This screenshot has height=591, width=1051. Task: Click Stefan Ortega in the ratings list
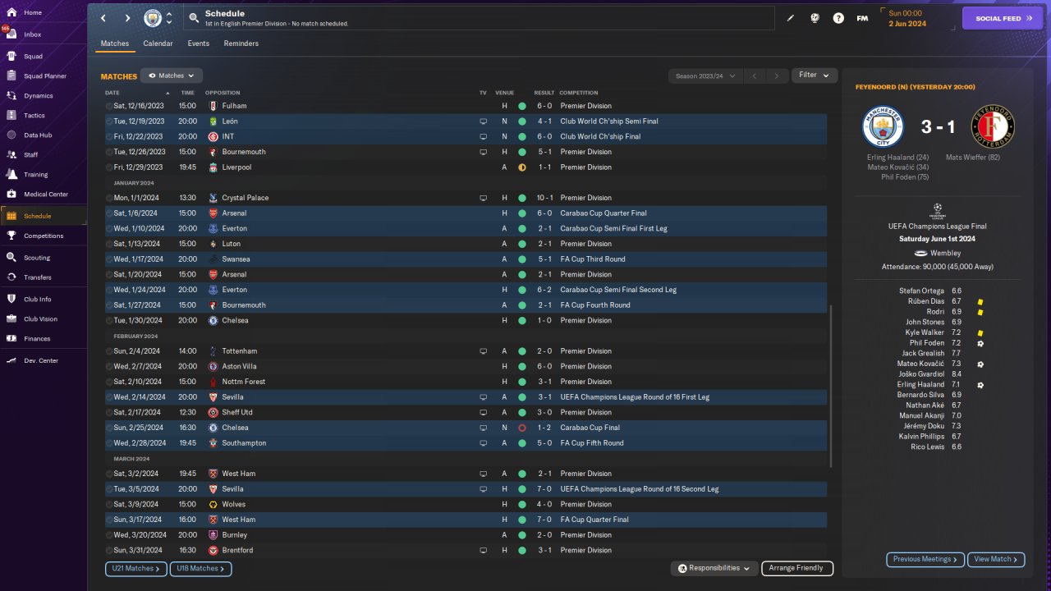pos(921,291)
